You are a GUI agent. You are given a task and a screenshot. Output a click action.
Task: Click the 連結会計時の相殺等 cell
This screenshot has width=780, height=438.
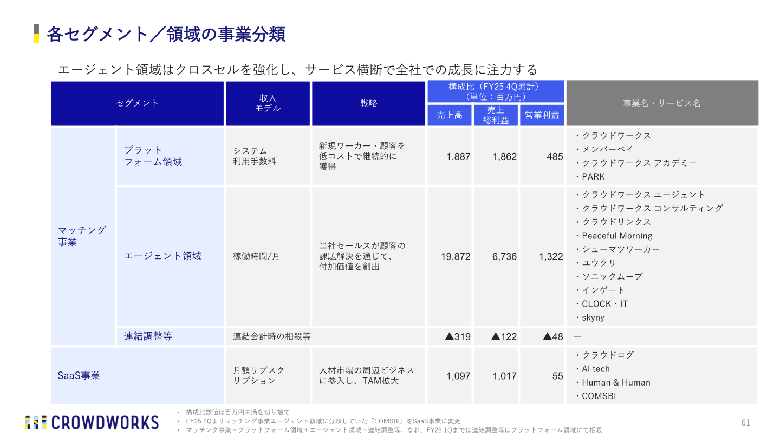326,336
